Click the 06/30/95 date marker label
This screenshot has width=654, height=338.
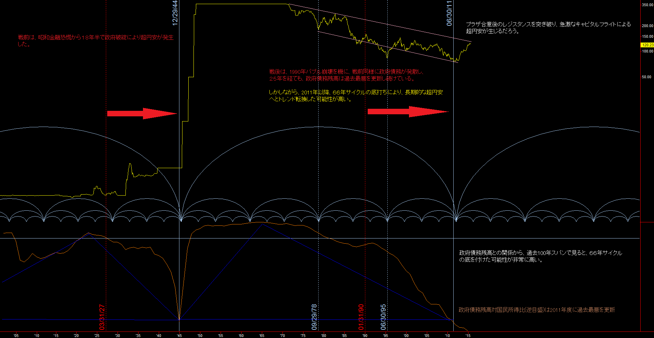pos(383,317)
